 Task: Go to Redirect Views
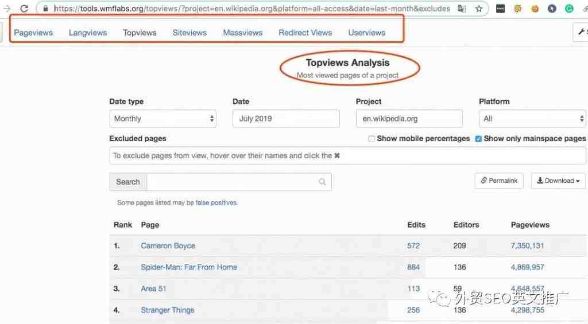(x=305, y=33)
